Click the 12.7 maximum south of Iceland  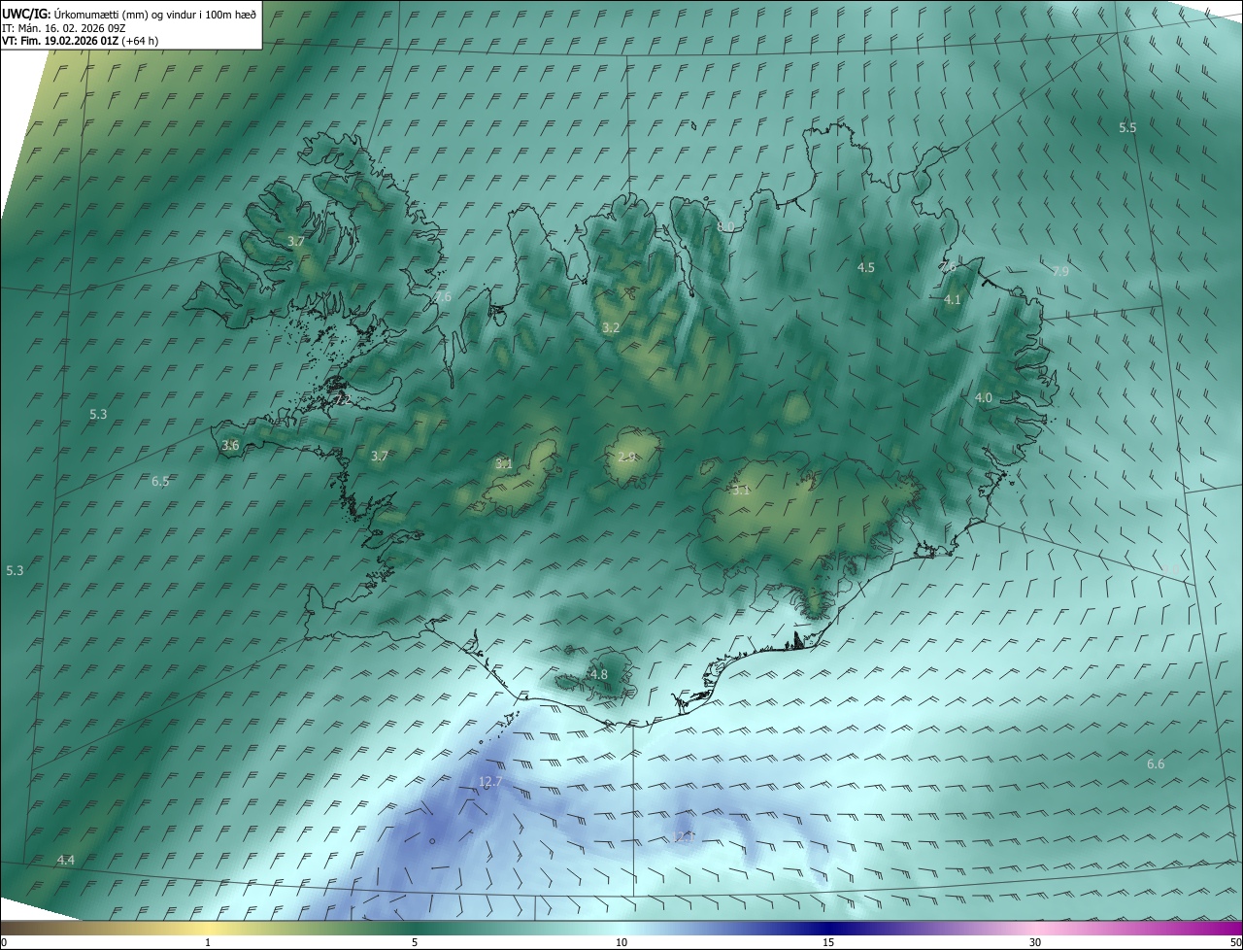[x=491, y=782]
